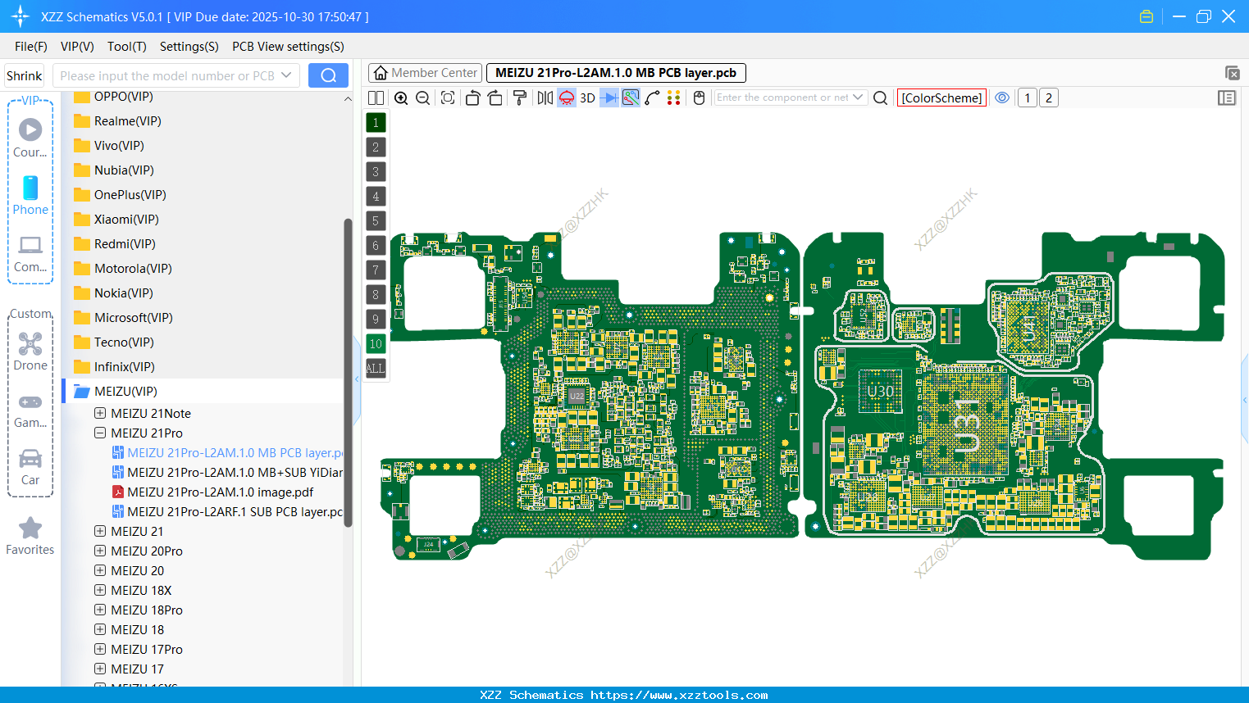The image size is (1249, 703).
Task: Open the ColorScheme settings
Action: (x=941, y=98)
